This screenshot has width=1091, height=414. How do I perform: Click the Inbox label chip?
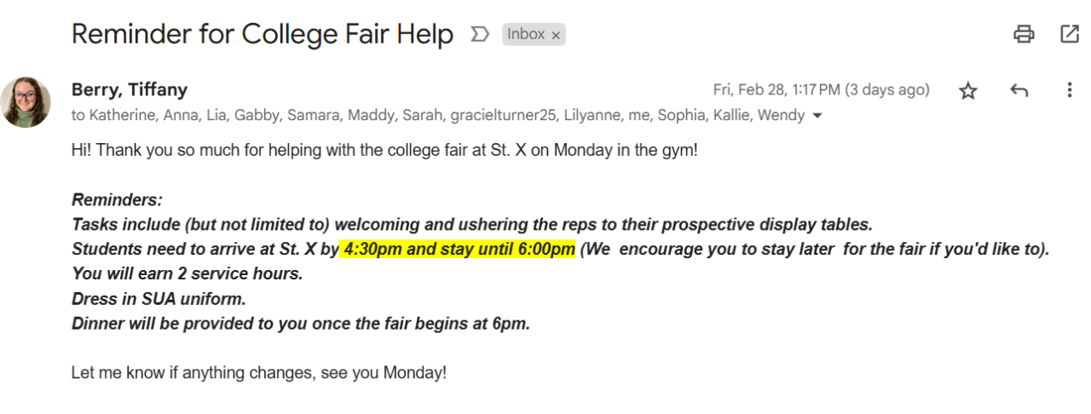(526, 34)
